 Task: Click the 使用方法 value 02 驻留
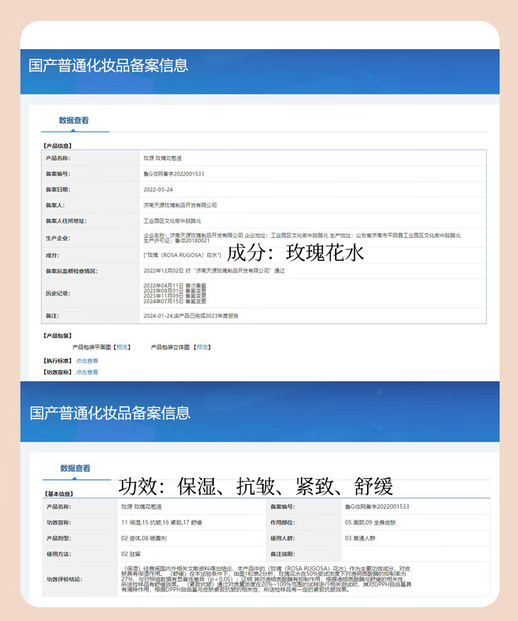coord(132,554)
